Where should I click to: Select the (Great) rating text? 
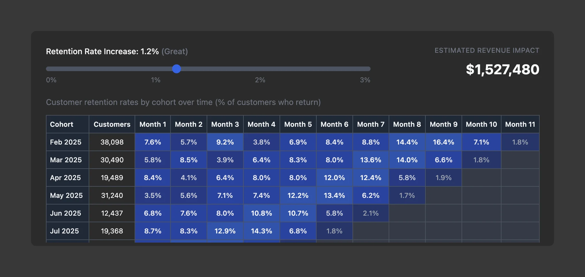(x=174, y=52)
